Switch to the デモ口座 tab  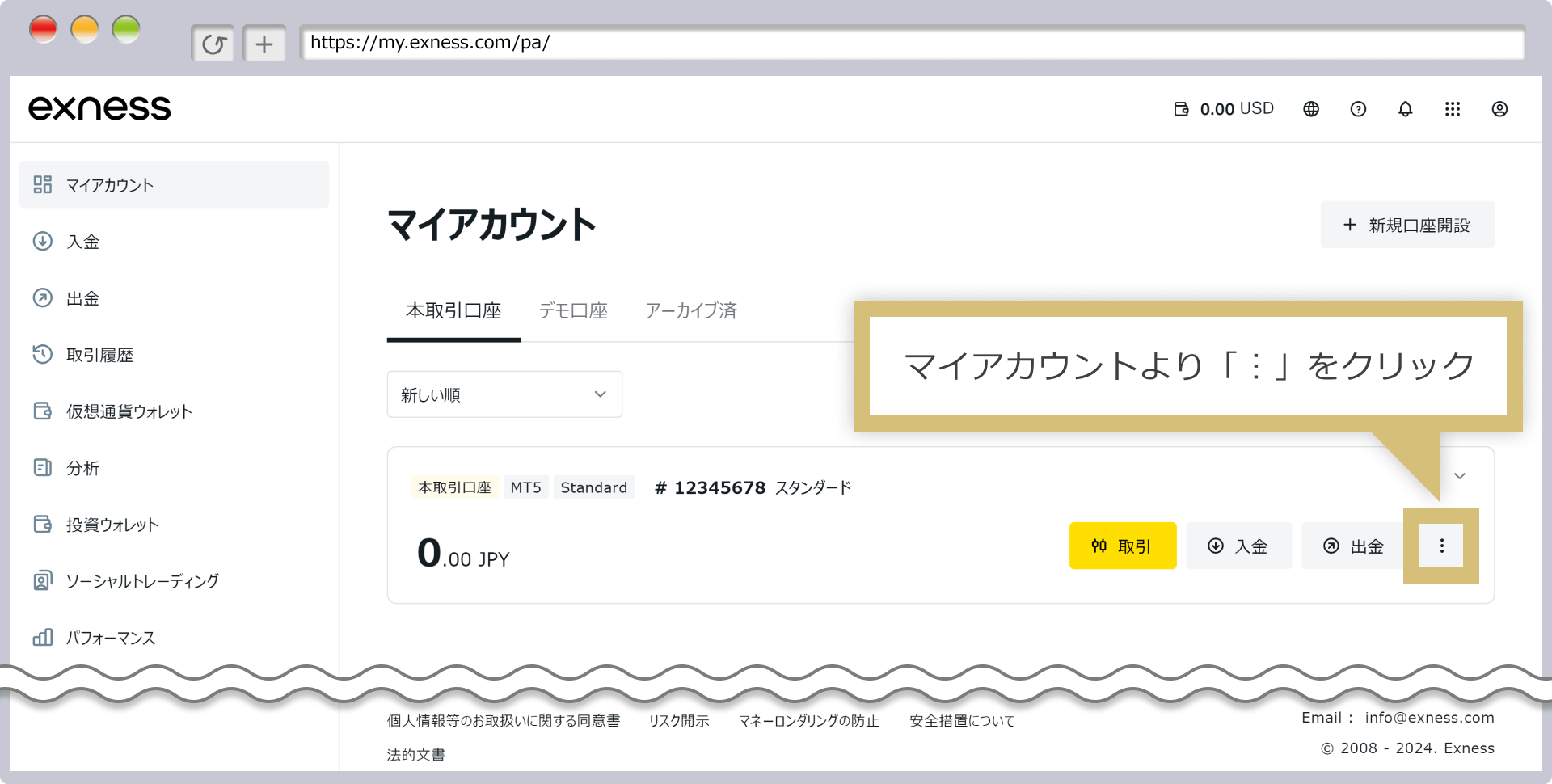[573, 310]
